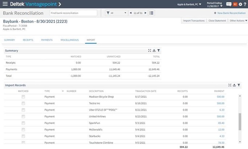Filter the Import Records grid
Viewport: 248px width, 149px height.
239,85
